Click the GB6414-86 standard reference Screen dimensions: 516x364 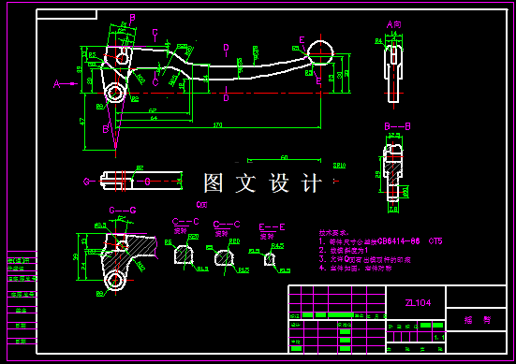coord(399,241)
